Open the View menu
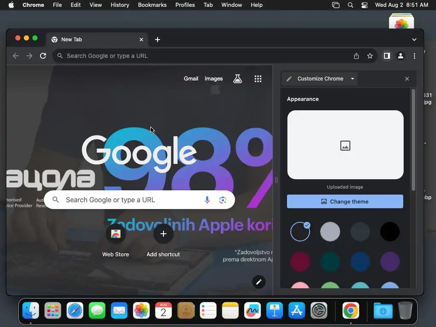This screenshot has width=436, height=327. (95, 5)
